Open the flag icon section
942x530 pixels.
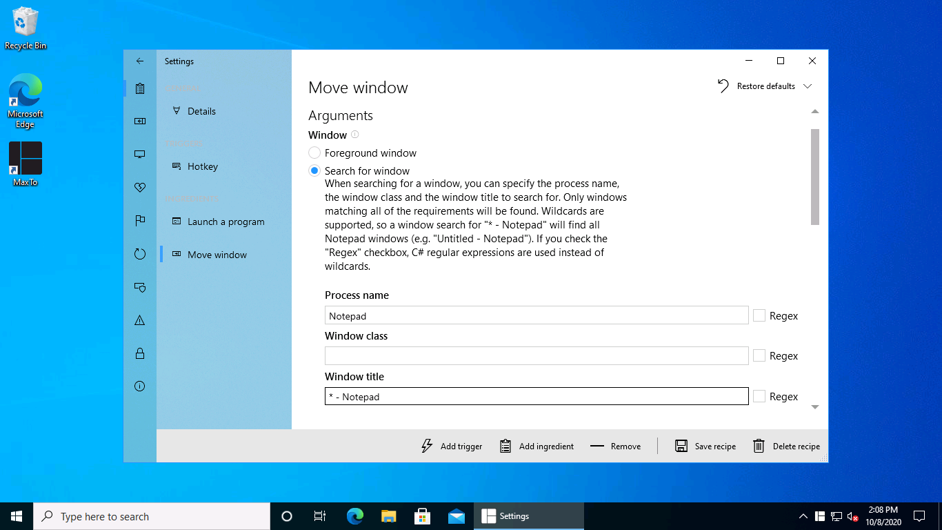pos(140,221)
